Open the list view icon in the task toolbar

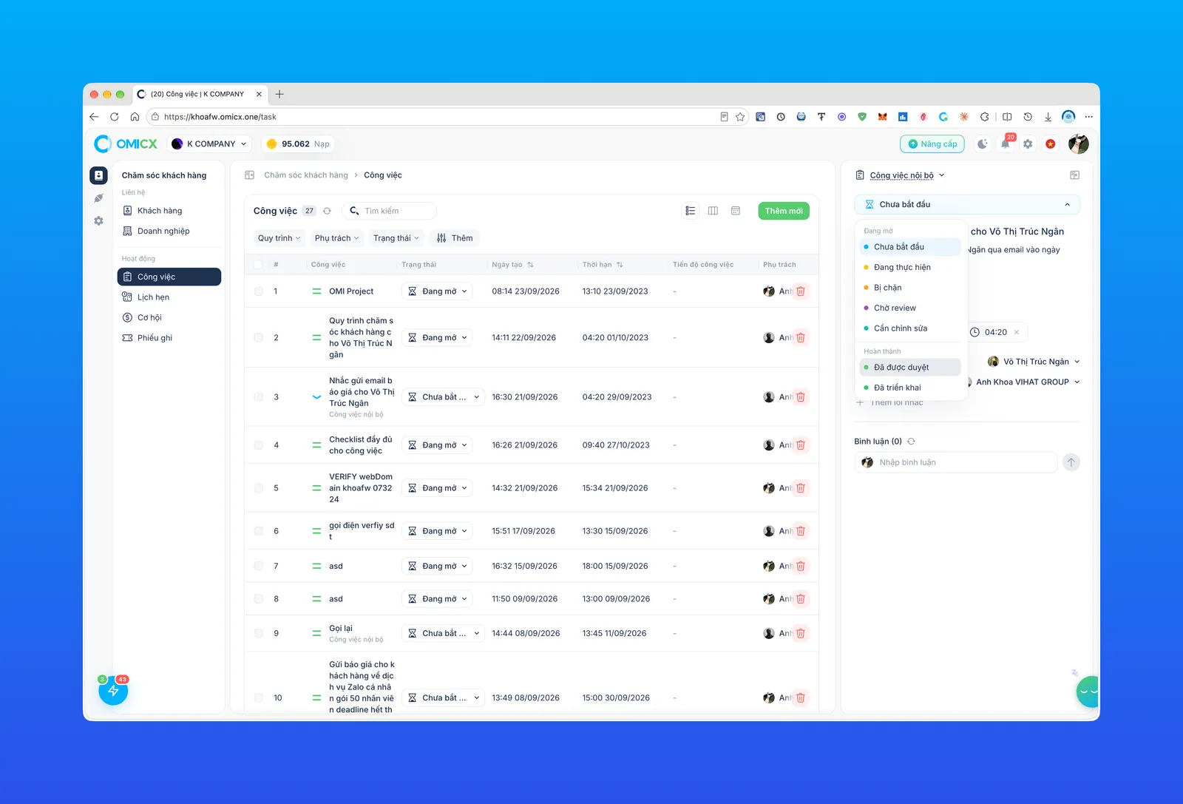coord(690,211)
